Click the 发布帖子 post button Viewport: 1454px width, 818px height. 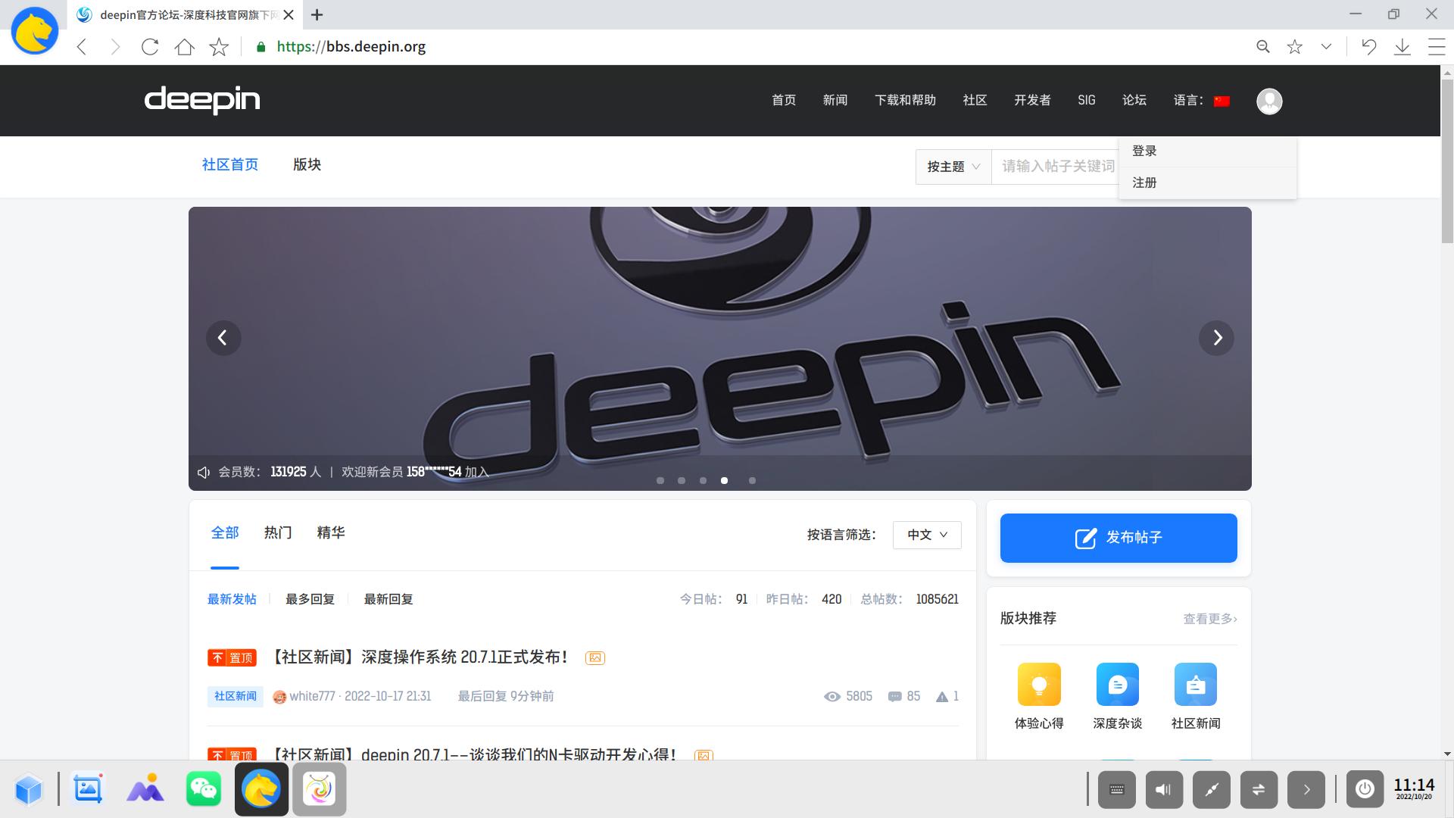click(1118, 538)
